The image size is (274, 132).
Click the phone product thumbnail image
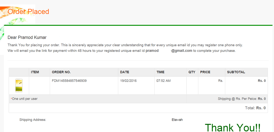(x=19, y=85)
